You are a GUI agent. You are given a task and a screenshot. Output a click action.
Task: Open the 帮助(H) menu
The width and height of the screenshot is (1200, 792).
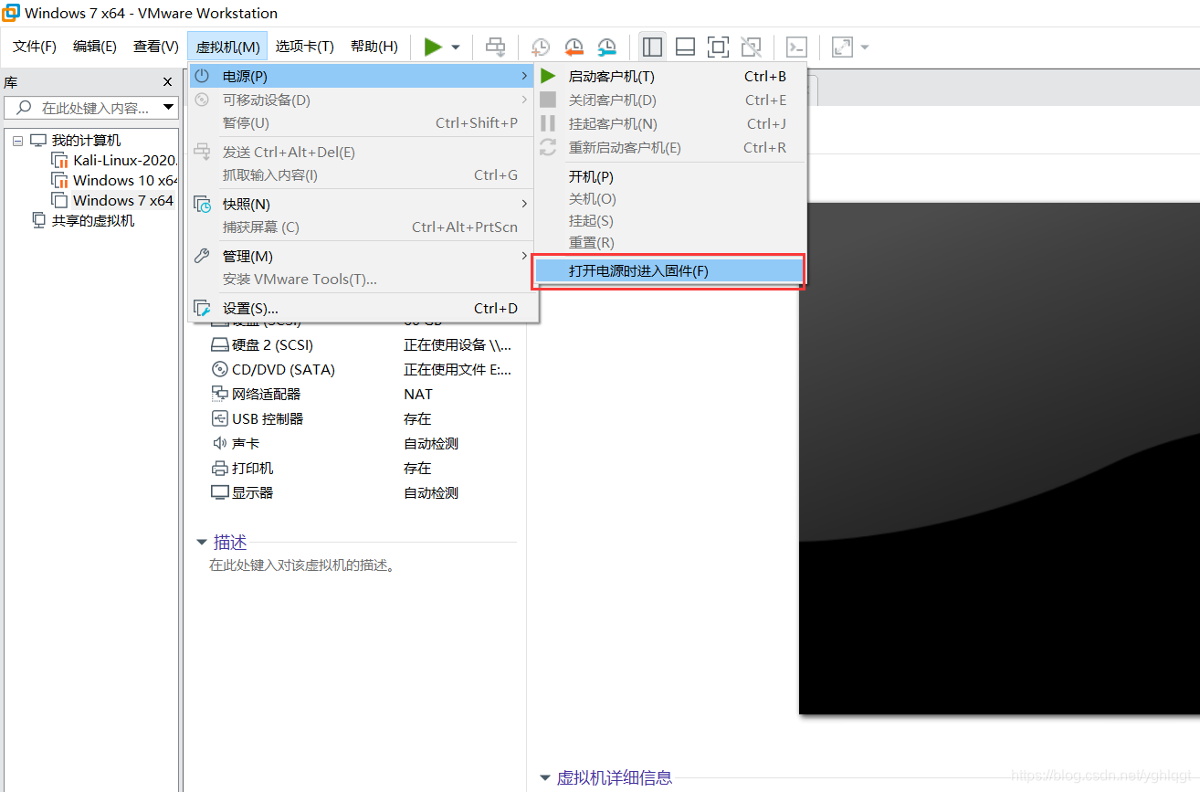tap(374, 47)
